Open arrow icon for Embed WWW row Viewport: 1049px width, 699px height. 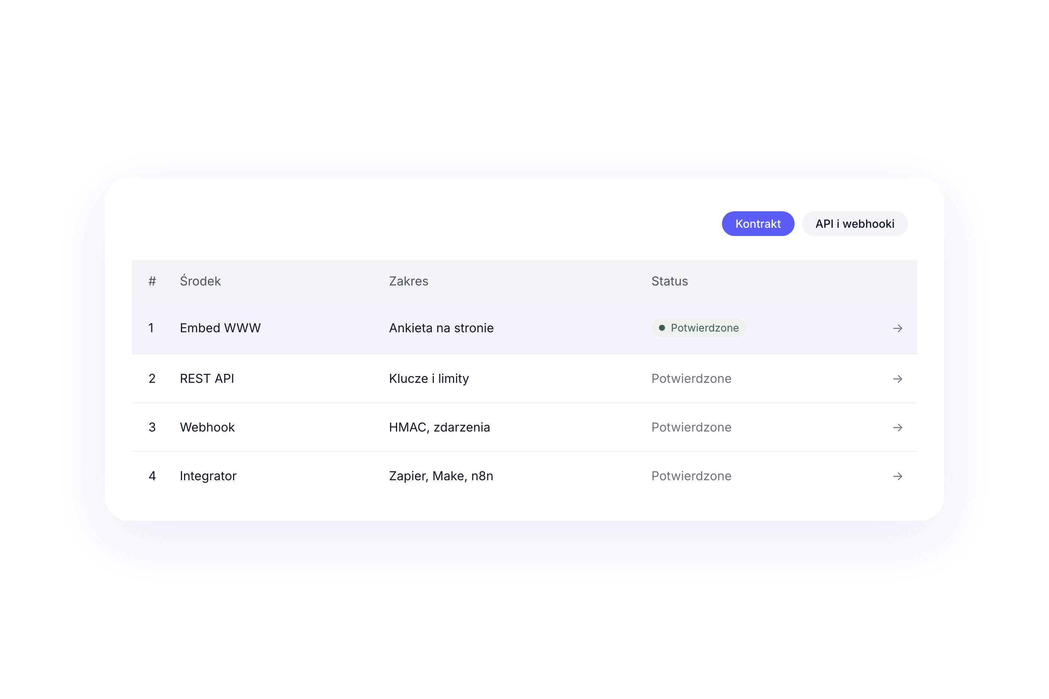[x=897, y=328]
